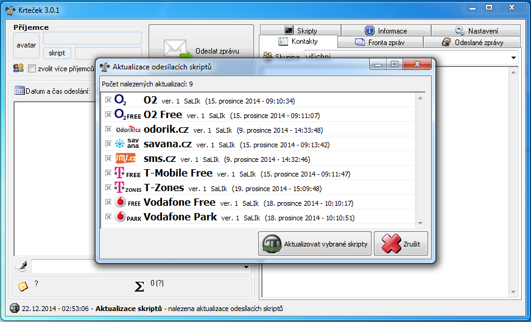Switch to the Skripty tab
531x322 pixels.
coord(300,30)
